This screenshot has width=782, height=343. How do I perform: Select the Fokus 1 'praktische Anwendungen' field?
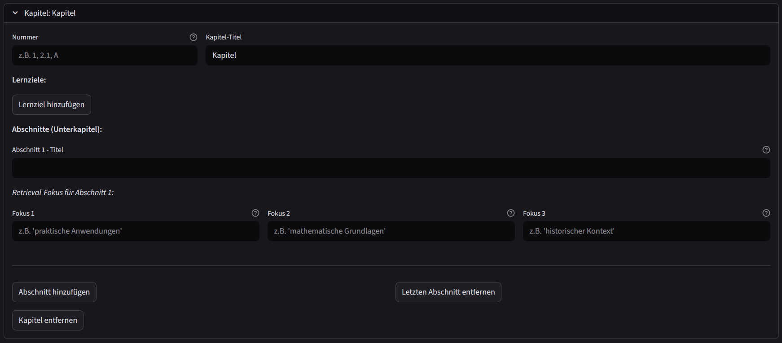(x=135, y=231)
